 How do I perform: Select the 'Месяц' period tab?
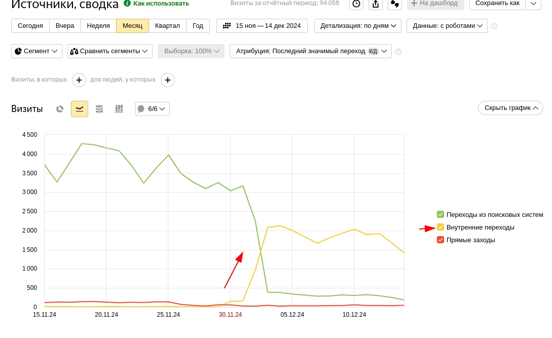click(x=132, y=26)
